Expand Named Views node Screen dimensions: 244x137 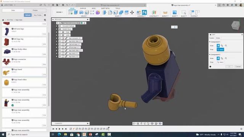point(57,29)
